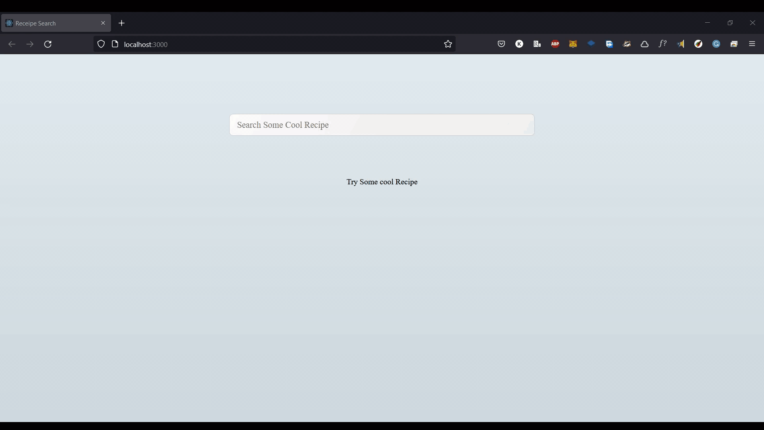
Task: Click the recipe search input field
Action: tap(382, 125)
